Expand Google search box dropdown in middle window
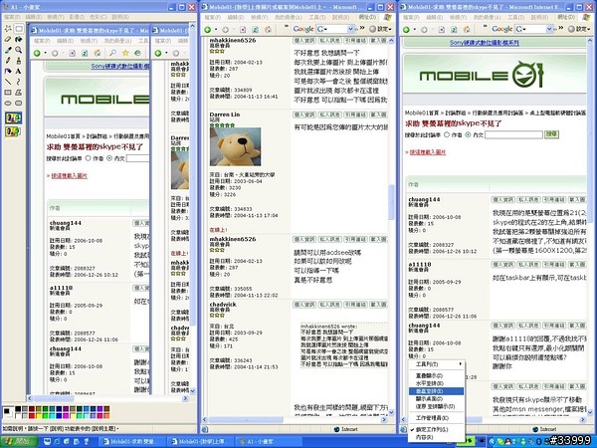The image size is (597, 448). point(350,29)
